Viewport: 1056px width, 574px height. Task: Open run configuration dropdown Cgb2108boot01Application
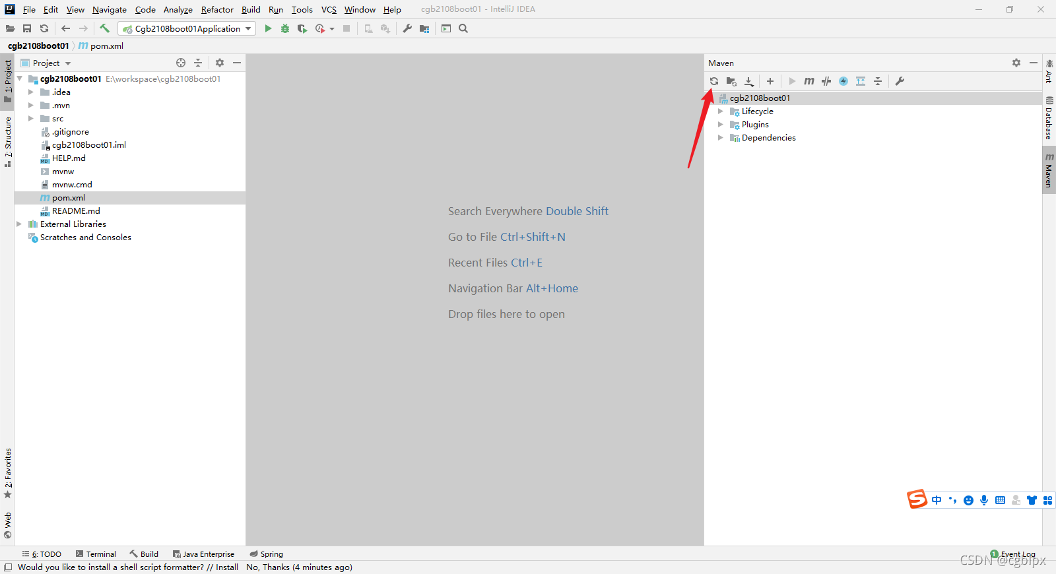point(187,28)
